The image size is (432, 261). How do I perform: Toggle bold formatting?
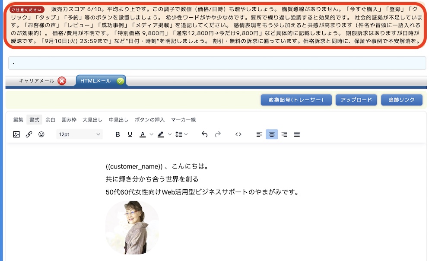click(x=118, y=134)
